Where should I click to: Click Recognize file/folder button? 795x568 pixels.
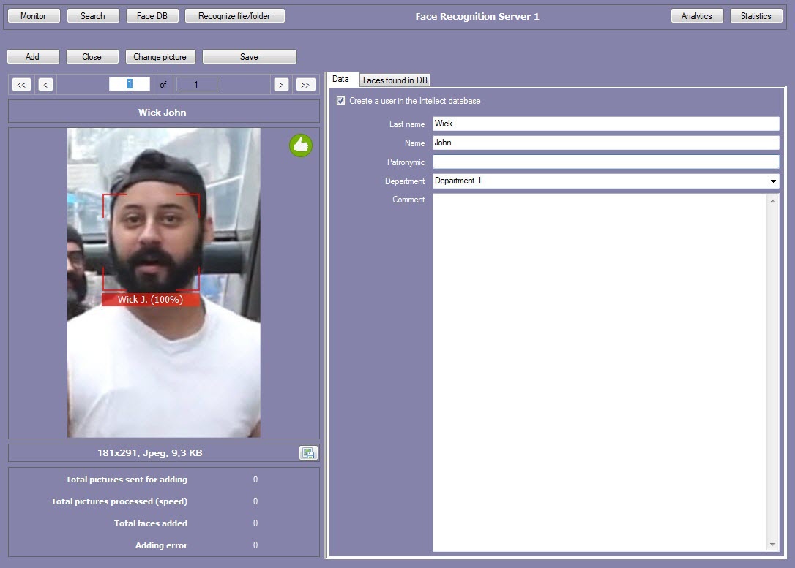pyautogui.click(x=235, y=15)
